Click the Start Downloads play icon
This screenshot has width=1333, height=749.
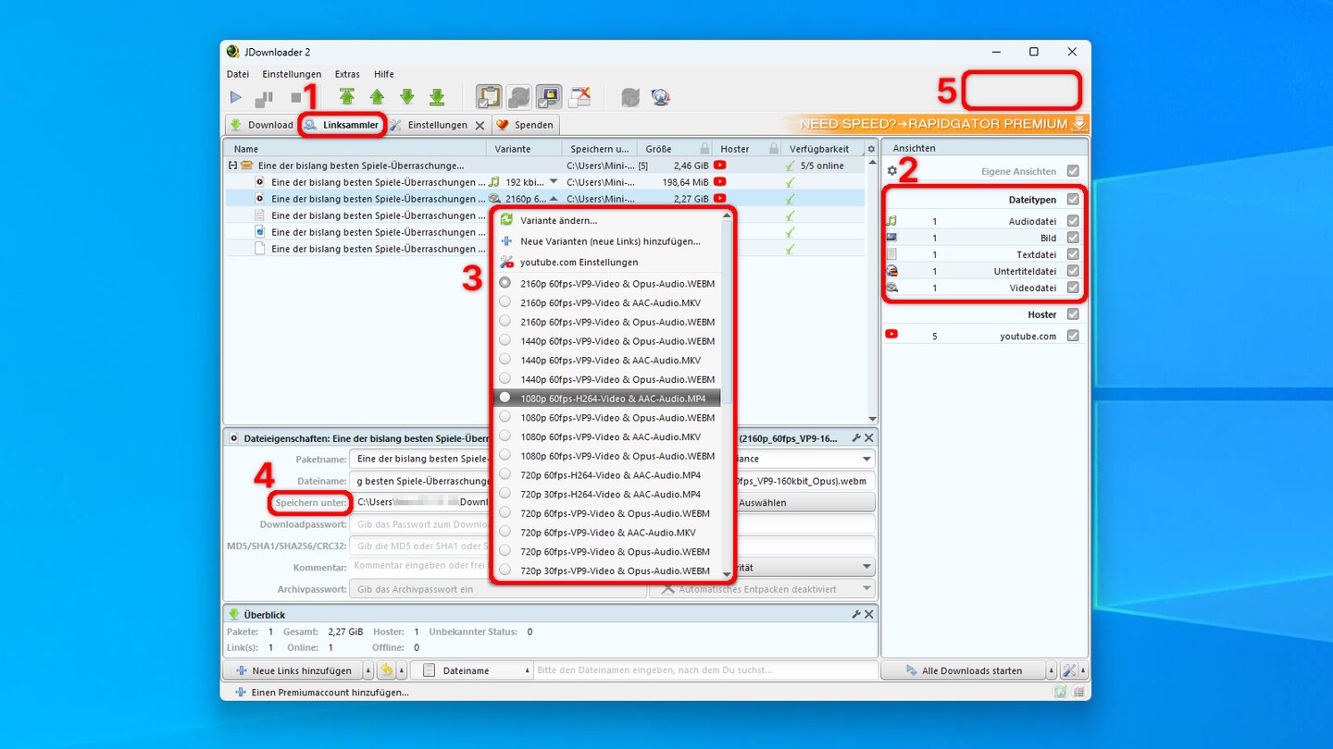(x=236, y=97)
